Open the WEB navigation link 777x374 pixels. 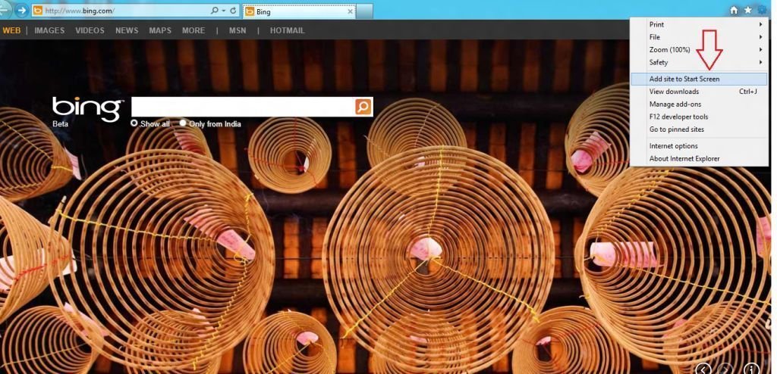pos(11,30)
